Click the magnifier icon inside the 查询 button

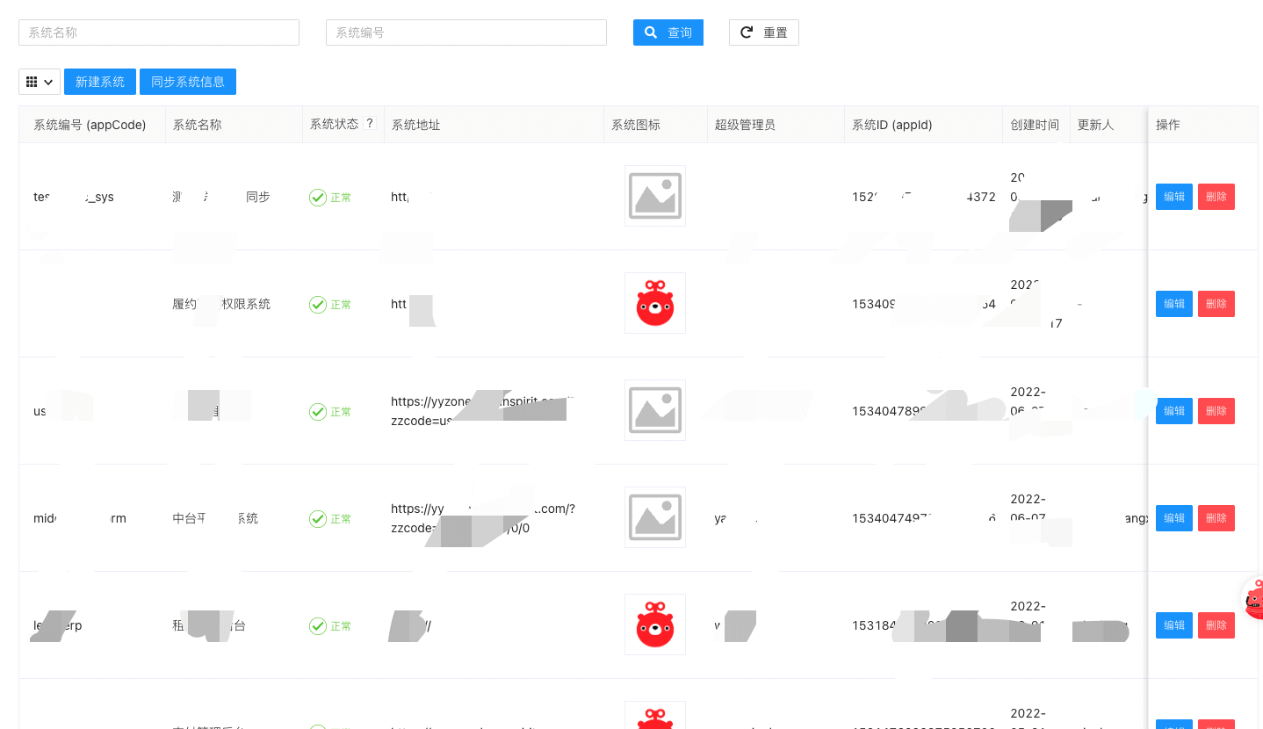pos(650,32)
